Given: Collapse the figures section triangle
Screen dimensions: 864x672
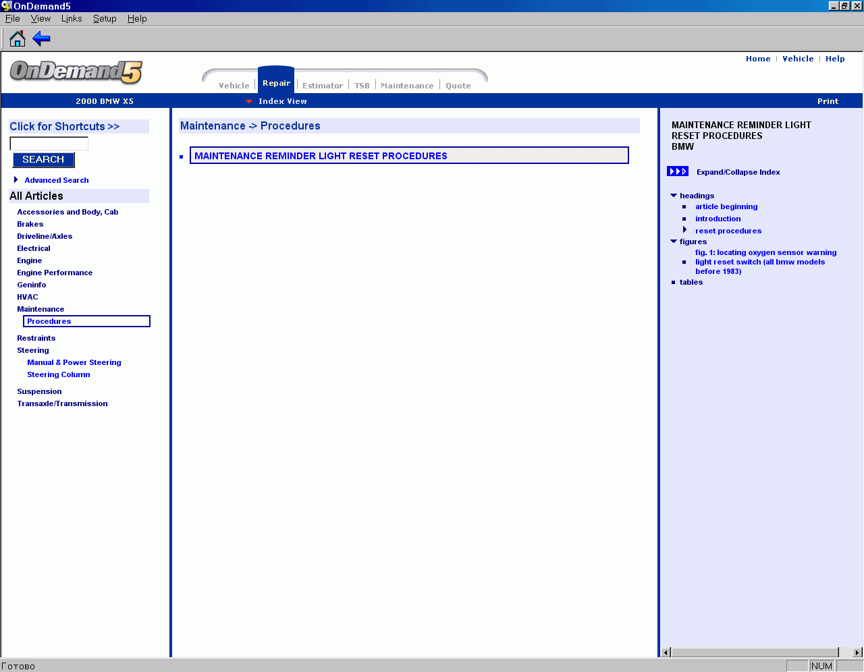Looking at the screenshot, I should point(674,242).
